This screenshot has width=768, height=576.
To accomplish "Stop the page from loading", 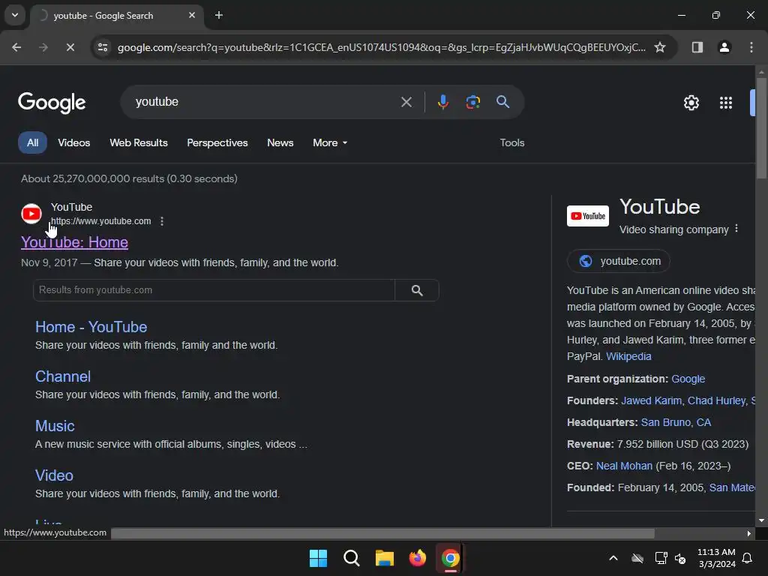I will coord(70,47).
